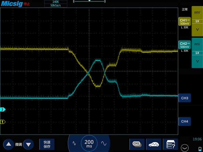Tap the horizontal trigger position indicator bar
203x152 pixels.
pos(89,1)
